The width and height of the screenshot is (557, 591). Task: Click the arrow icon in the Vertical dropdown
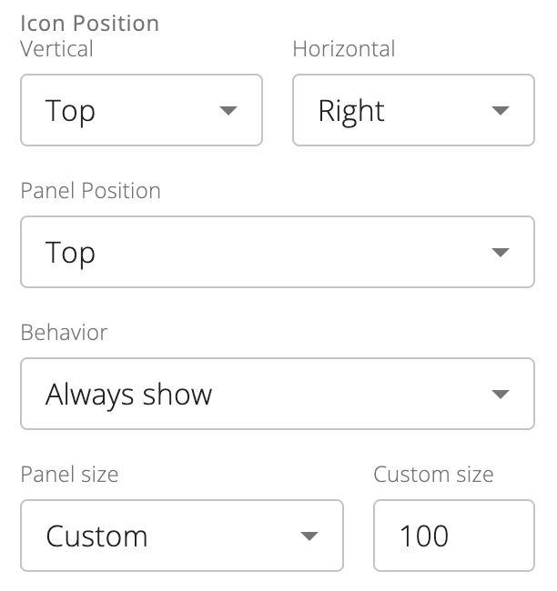point(228,111)
